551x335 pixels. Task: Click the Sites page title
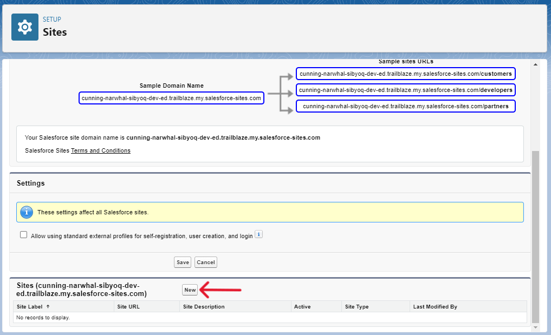(x=55, y=32)
